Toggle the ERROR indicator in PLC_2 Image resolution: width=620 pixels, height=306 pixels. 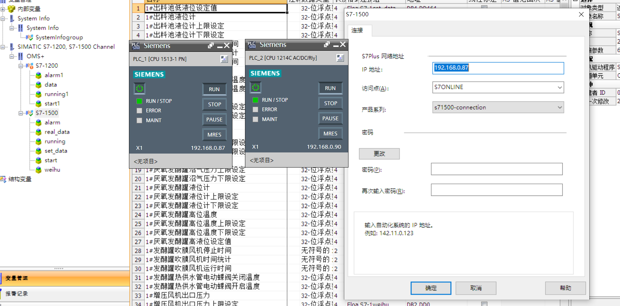tap(256, 109)
